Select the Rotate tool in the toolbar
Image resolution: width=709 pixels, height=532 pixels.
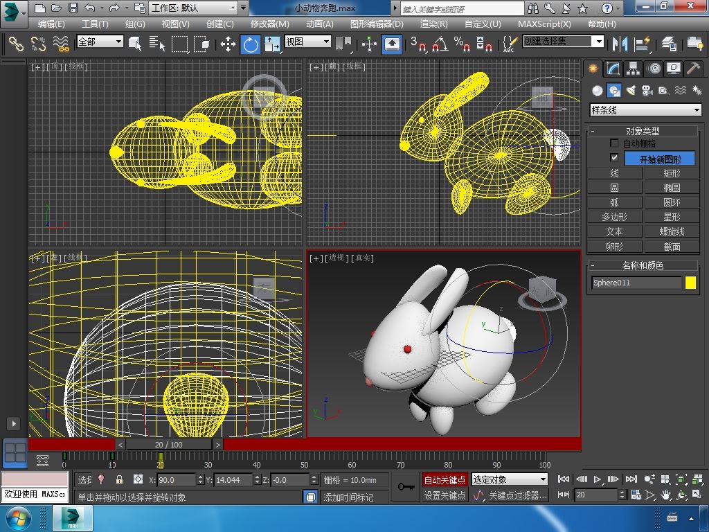click(x=250, y=44)
